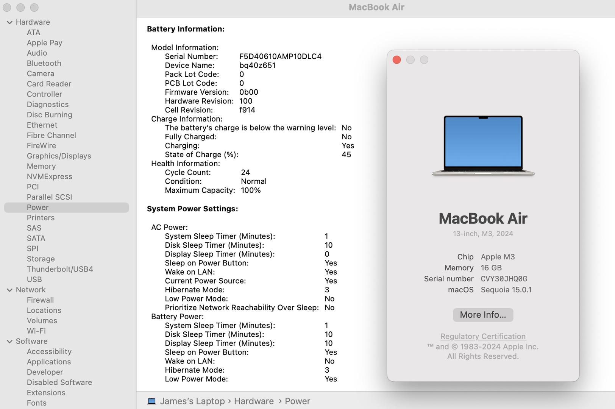
Task: Select Apple Pay in the sidebar
Action: pyautogui.click(x=44, y=43)
